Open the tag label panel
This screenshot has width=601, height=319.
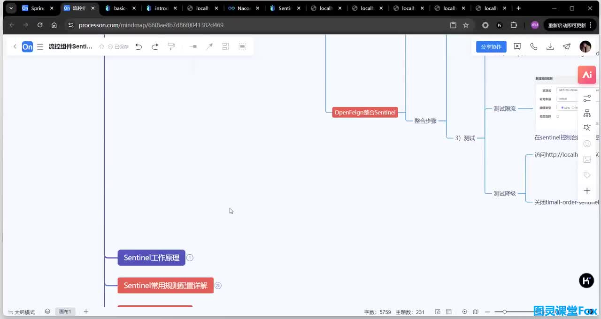[587, 175]
